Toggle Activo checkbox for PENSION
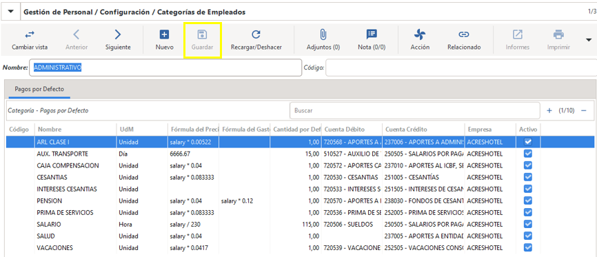 click(x=528, y=201)
